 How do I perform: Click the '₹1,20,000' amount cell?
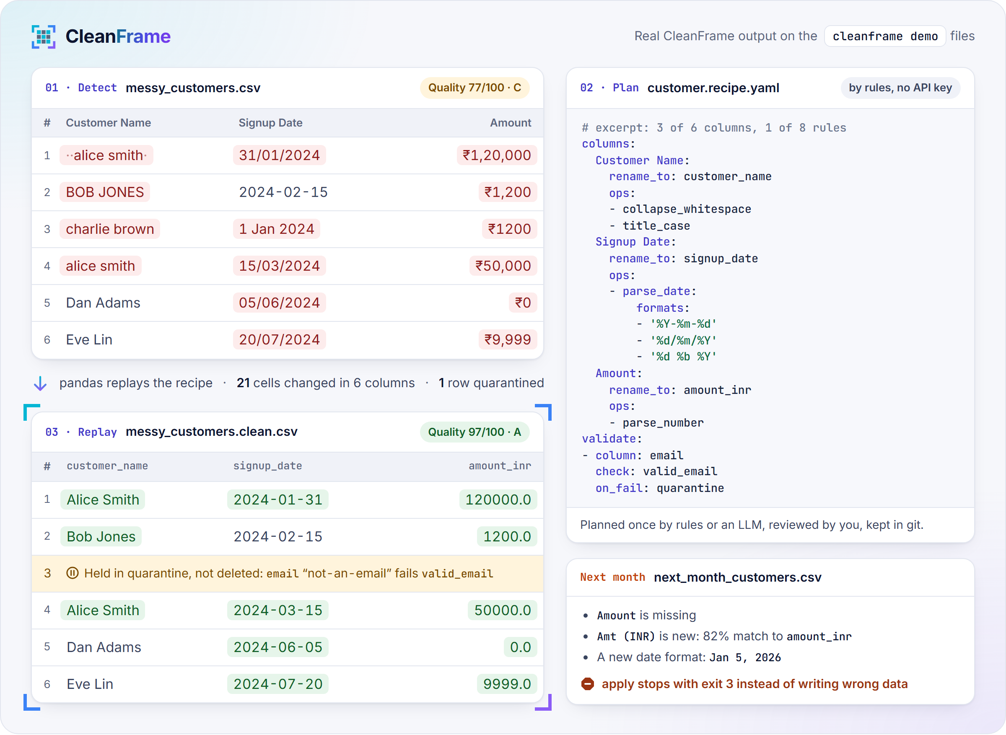(497, 155)
